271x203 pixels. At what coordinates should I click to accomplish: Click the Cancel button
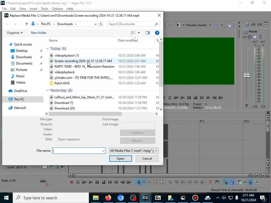[147, 159]
